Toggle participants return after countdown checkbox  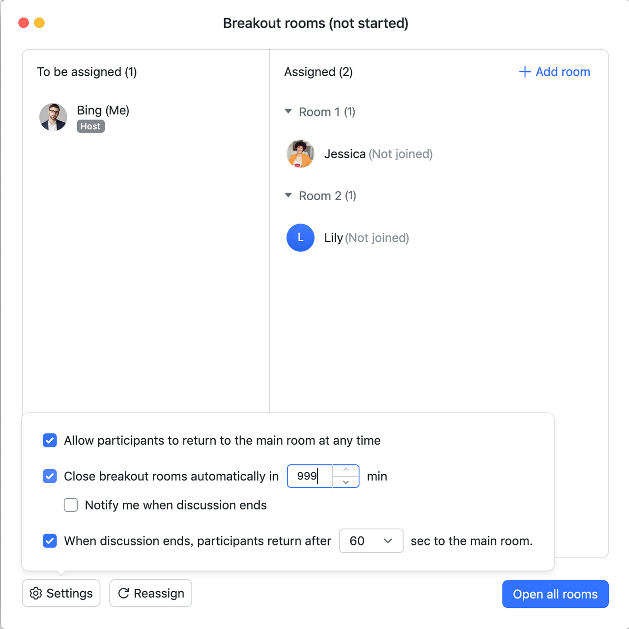(x=50, y=541)
